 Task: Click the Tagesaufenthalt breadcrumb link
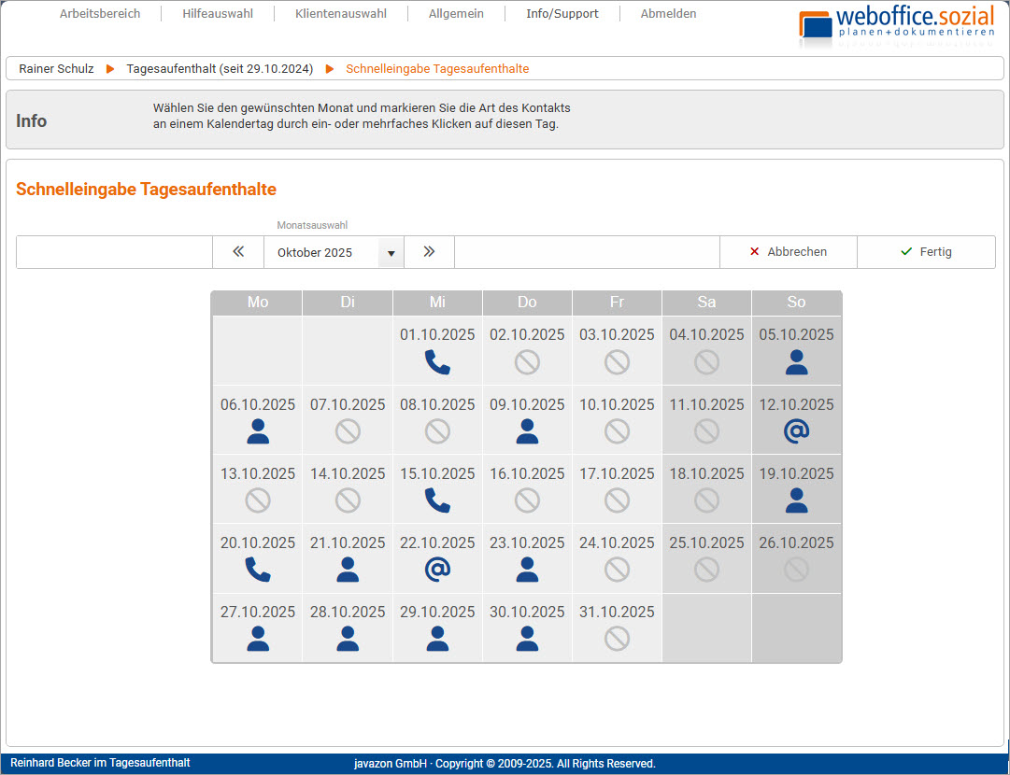pos(220,69)
